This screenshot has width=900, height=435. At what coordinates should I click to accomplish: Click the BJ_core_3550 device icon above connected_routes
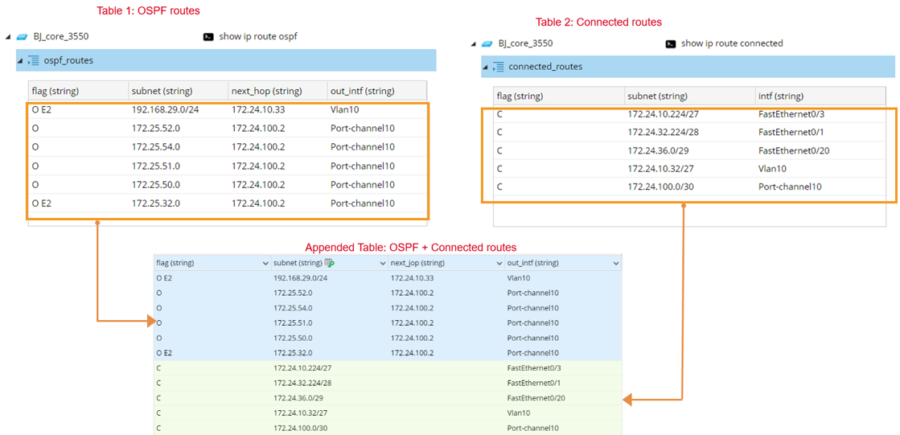(487, 43)
